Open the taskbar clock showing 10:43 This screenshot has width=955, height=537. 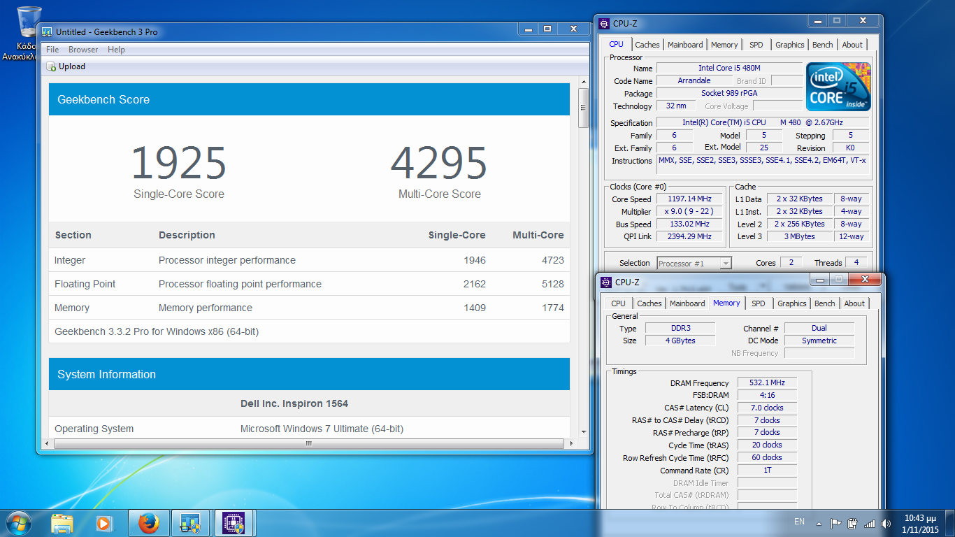pos(921,524)
